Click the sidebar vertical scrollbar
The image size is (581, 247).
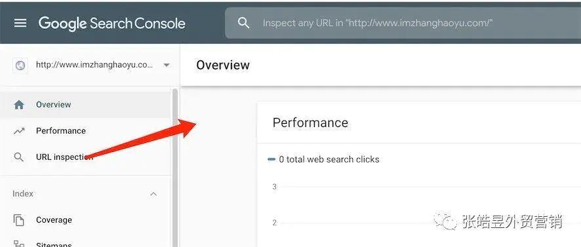(175, 166)
